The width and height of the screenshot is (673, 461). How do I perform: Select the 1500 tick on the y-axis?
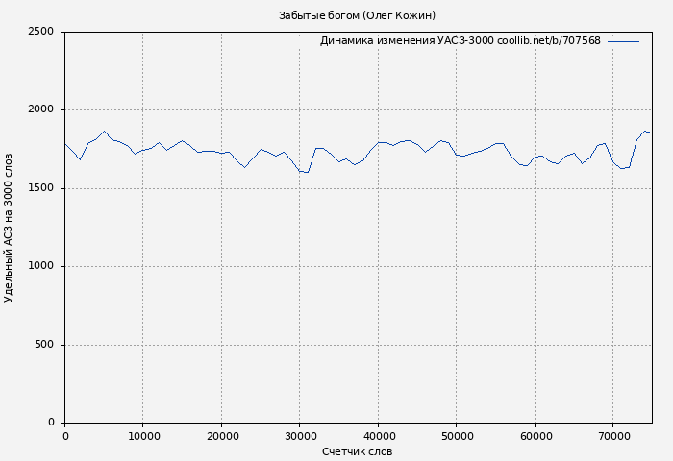pos(41,188)
